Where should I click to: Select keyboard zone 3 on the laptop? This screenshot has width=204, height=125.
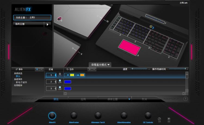139,33
